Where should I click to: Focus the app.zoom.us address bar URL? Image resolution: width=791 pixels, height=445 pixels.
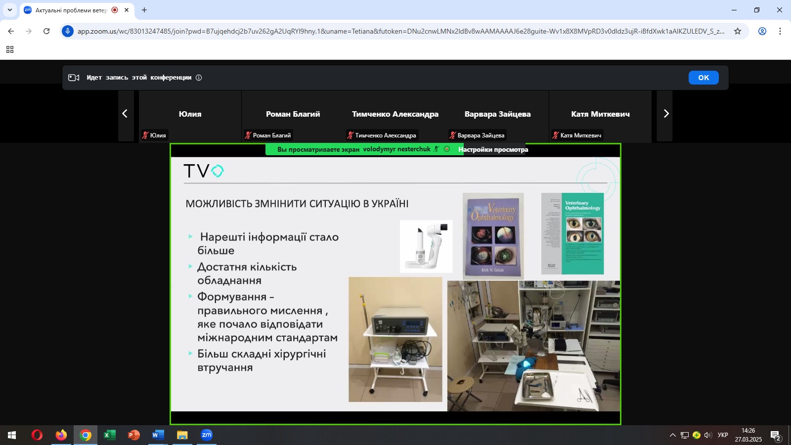tap(401, 31)
